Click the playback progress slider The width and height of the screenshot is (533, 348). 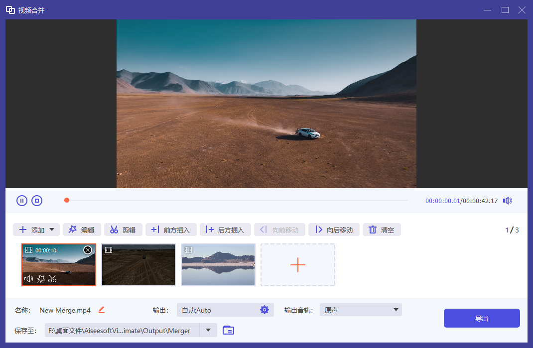pos(237,201)
